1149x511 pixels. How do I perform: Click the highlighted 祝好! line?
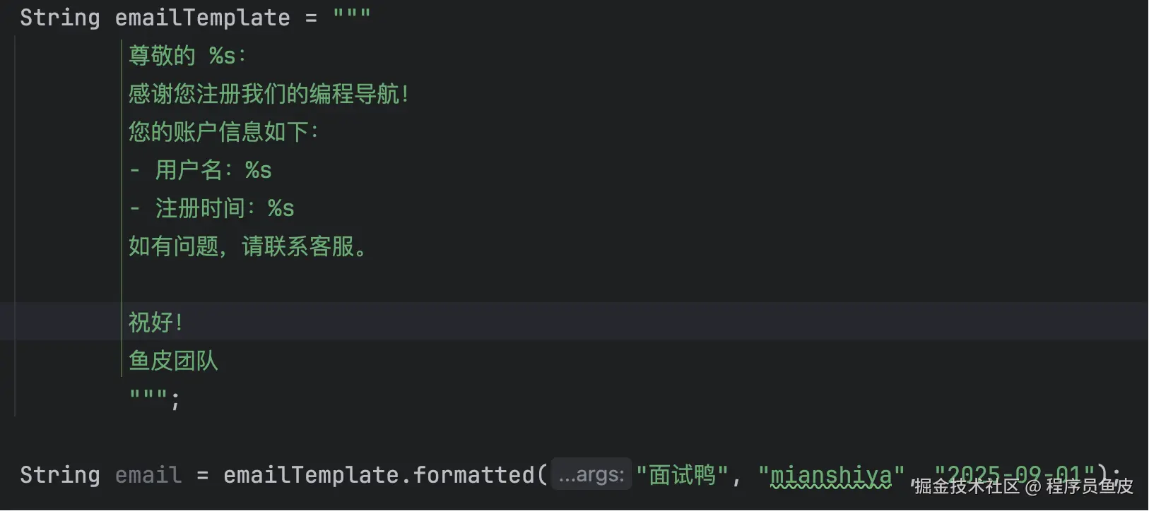coord(155,323)
